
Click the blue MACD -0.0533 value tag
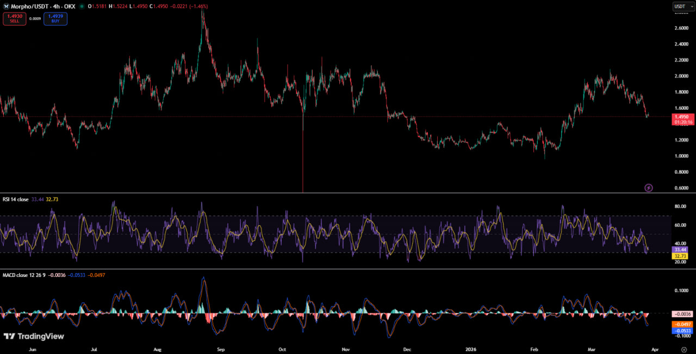point(683,331)
